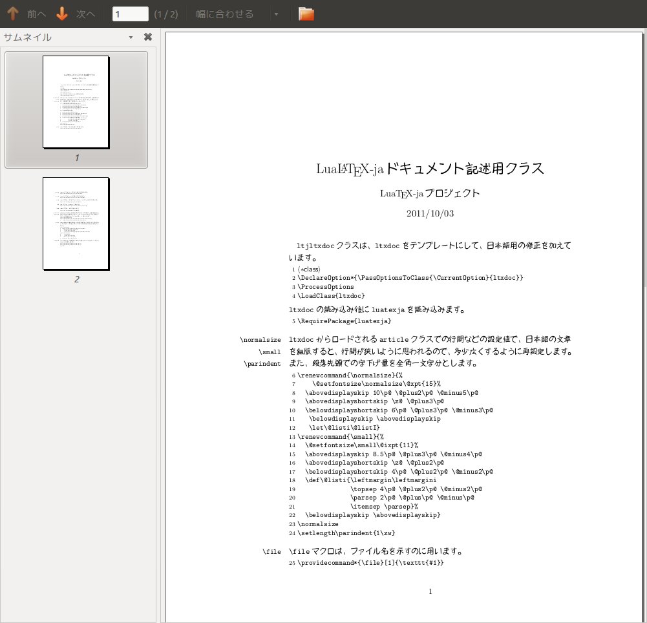The height and width of the screenshot is (623, 647).
Task: Open the サムネイル sidebar mode dropdown
Action: point(131,37)
